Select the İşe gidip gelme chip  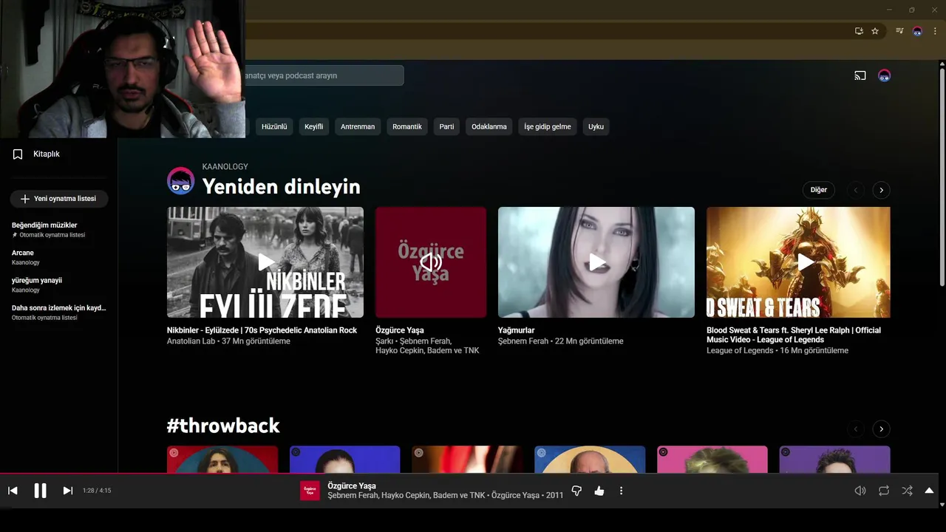click(x=548, y=126)
